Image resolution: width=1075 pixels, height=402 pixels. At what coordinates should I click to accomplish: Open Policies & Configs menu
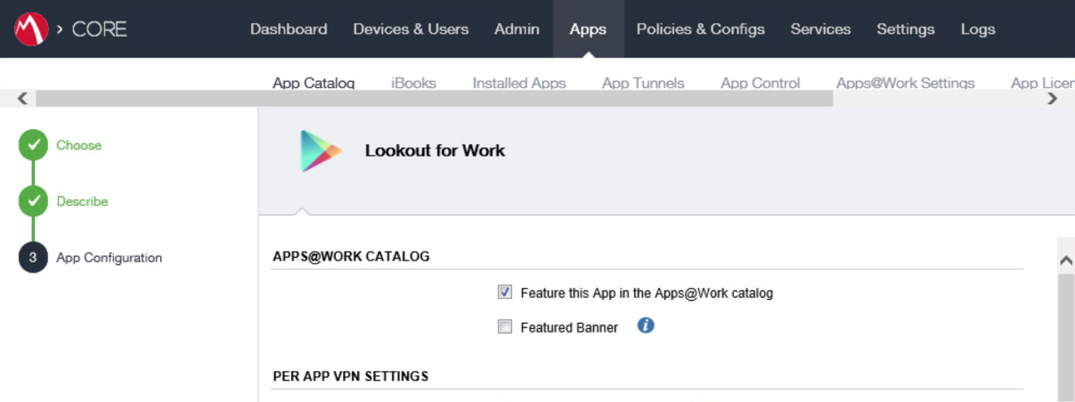(700, 29)
